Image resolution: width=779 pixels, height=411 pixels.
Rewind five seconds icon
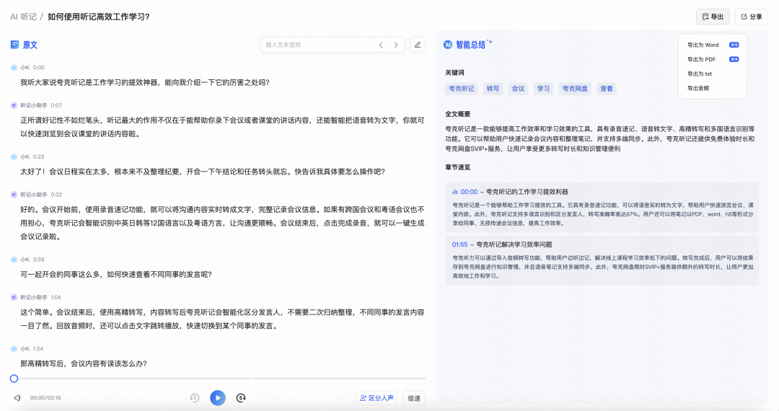coord(195,397)
